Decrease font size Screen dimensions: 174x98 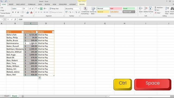(33, 8)
